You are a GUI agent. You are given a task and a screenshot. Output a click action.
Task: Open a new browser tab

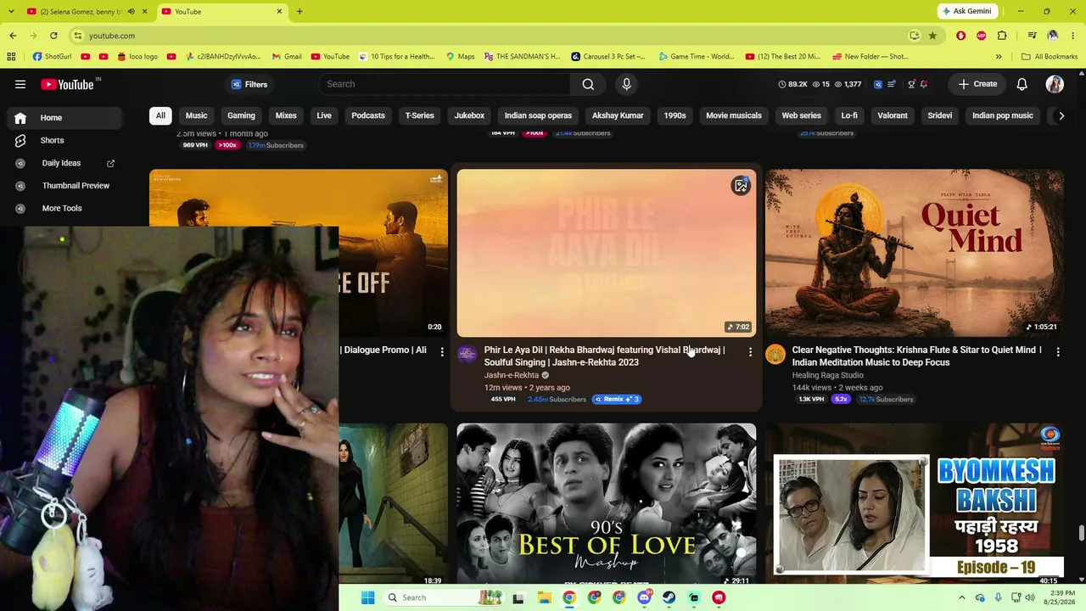[x=299, y=12]
